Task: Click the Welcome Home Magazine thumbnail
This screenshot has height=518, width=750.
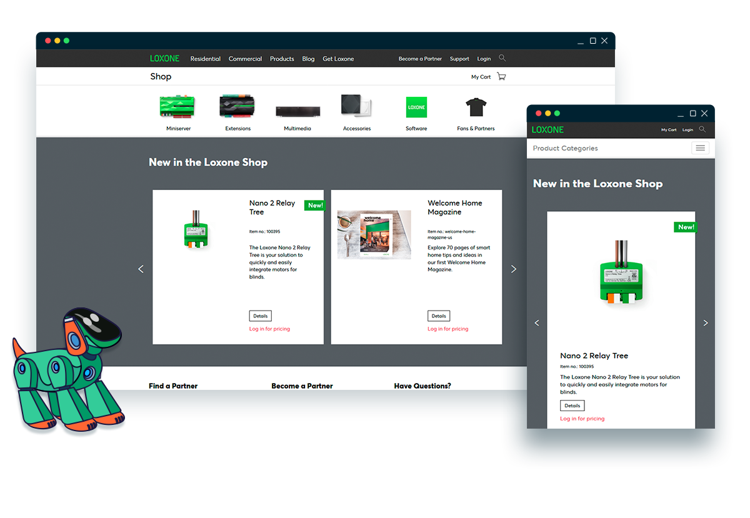Action: [374, 234]
